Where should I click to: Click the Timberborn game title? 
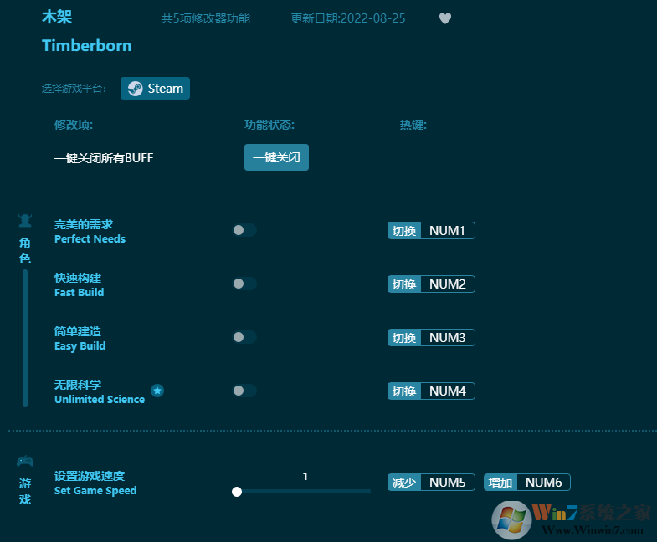[87, 46]
